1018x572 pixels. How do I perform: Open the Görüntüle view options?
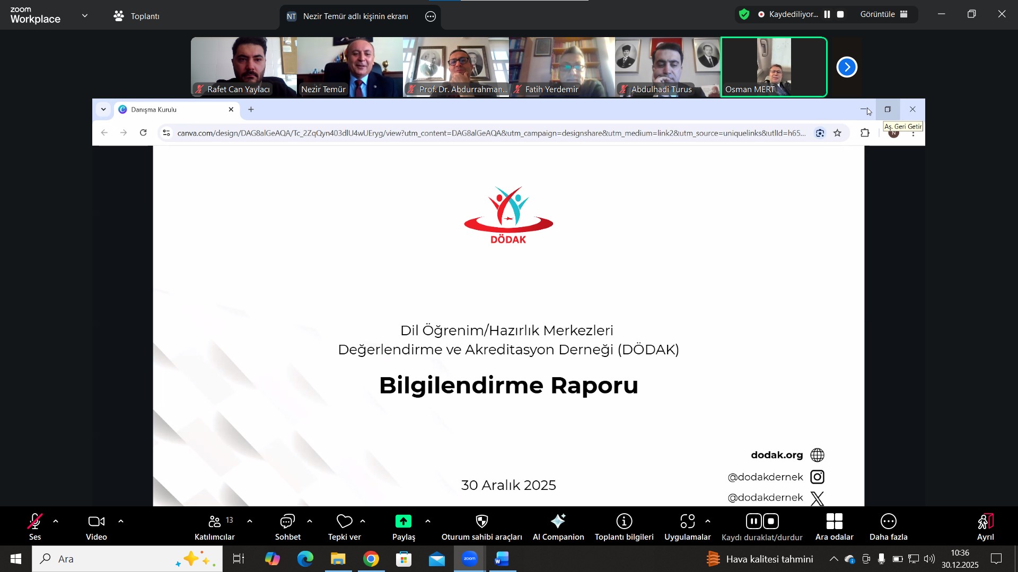884,15
